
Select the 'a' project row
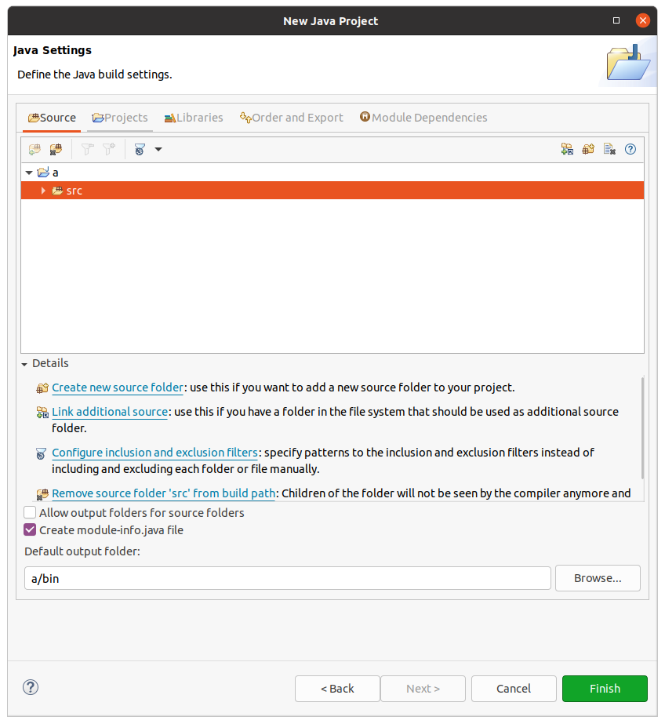click(332, 173)
